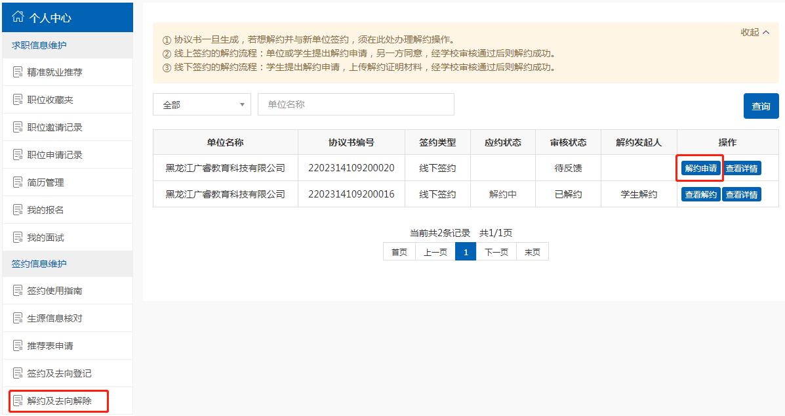This screenshot has width=785, height=416.
Task: Click the document icon beside 精准就业推荐
Action: tap(18, 72)
